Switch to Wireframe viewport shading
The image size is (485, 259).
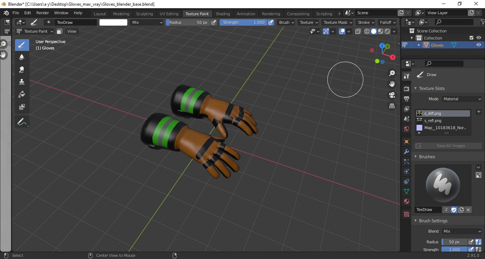coord(367,31)
